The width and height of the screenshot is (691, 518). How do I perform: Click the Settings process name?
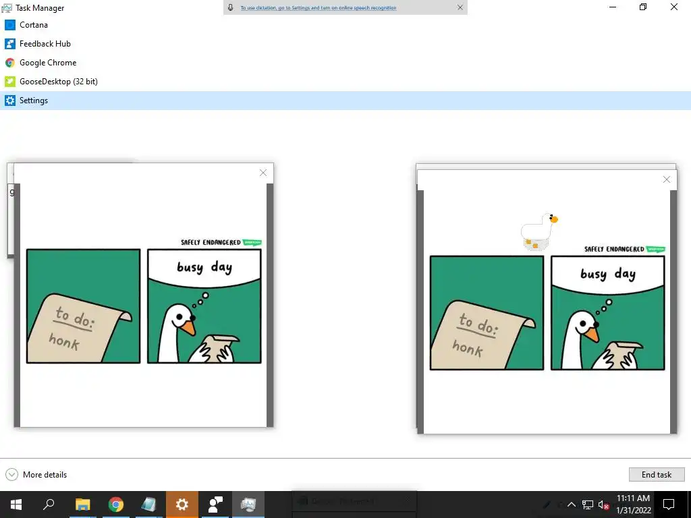pyautogui.click(x=34, y=100)
